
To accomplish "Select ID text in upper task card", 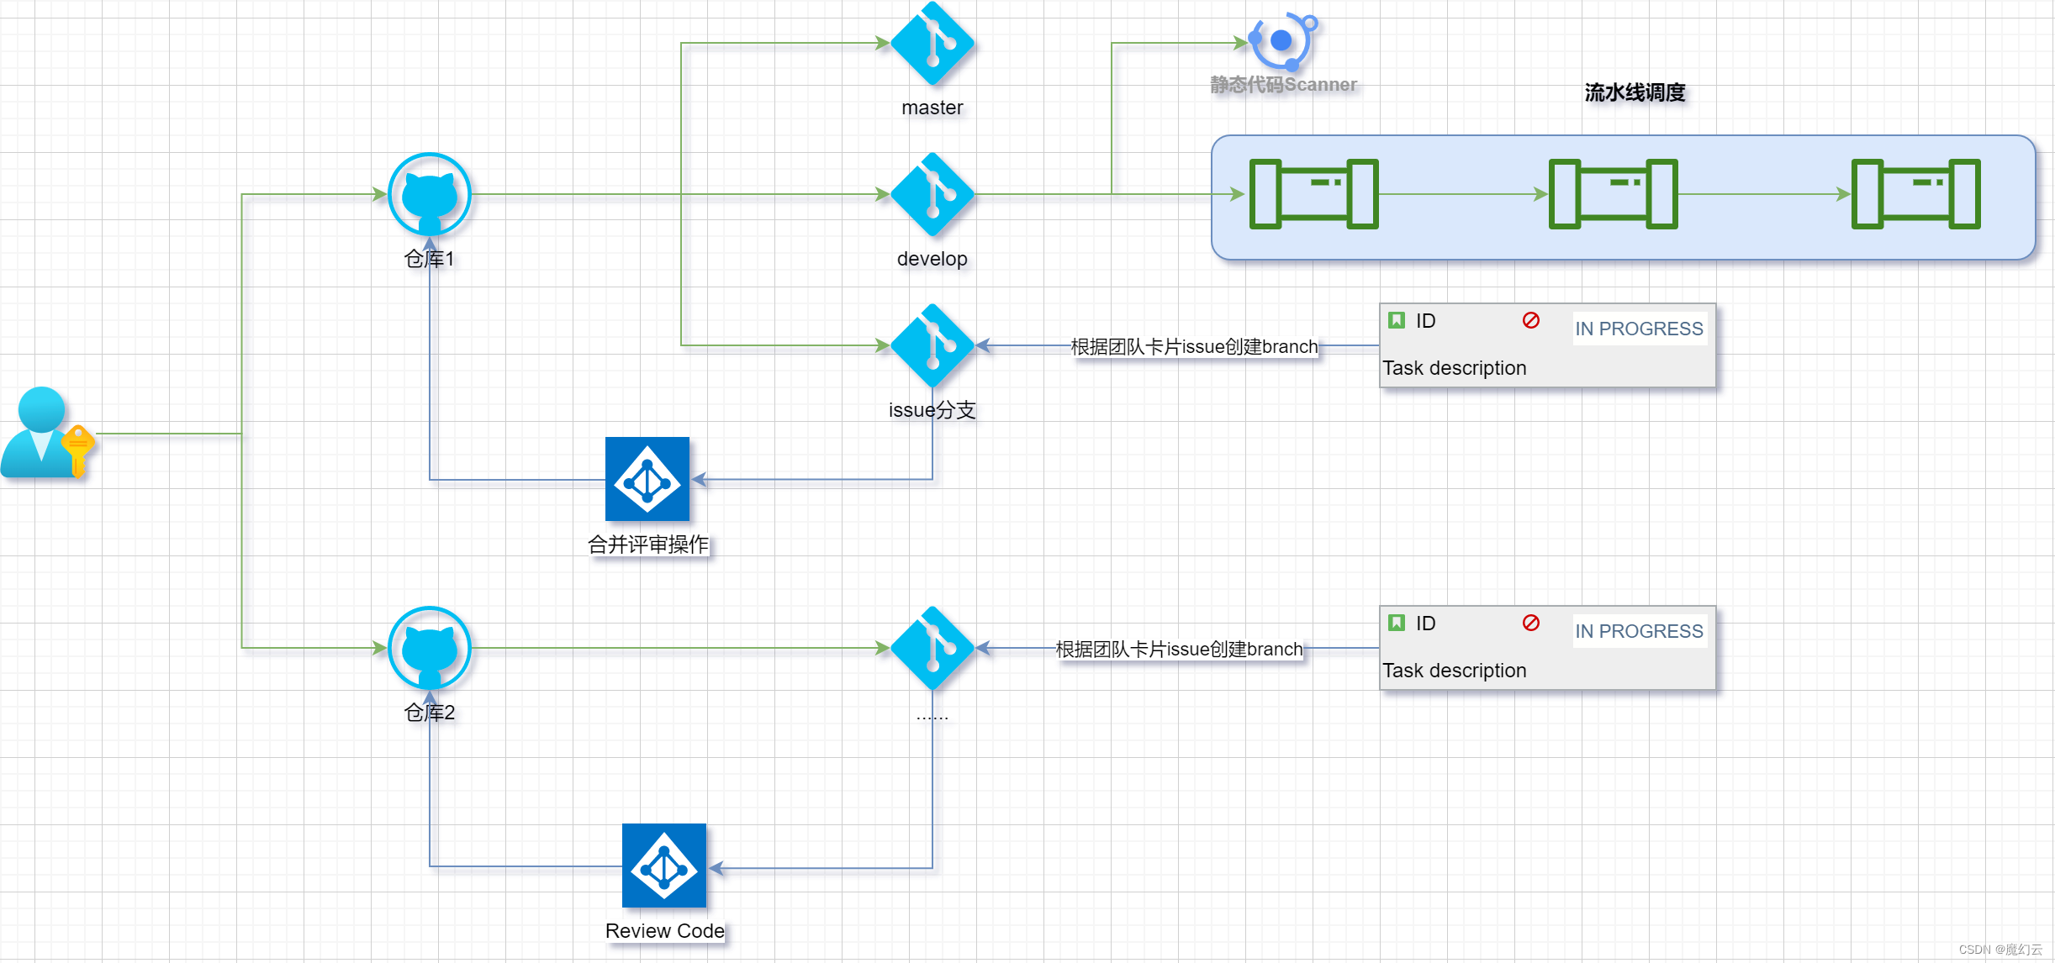I will pyautogui.click(x=1426, y=321).
